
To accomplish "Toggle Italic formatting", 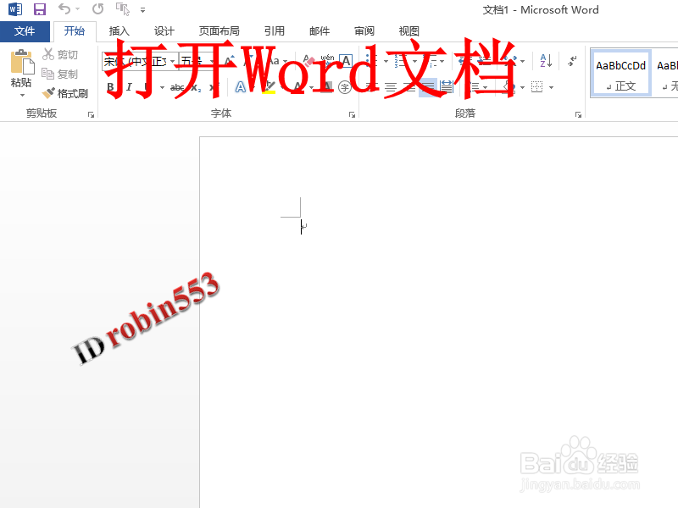I will point(129,87).
